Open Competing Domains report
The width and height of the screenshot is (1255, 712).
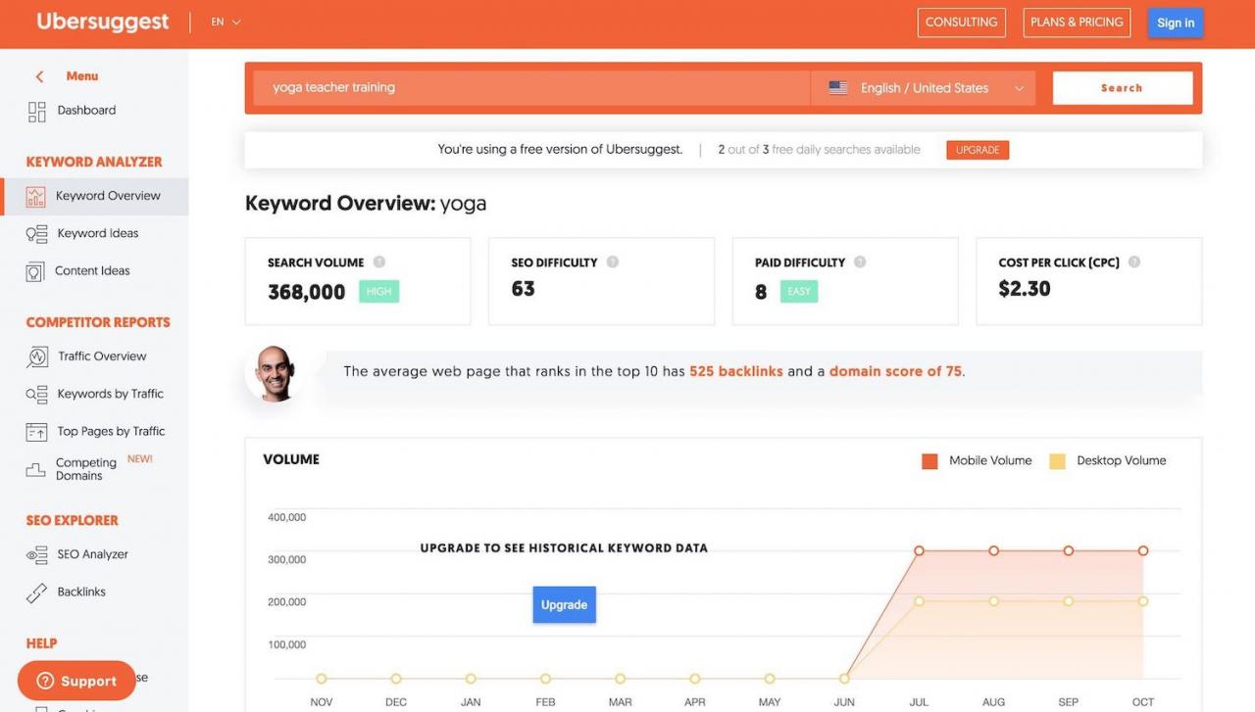point(86,469)
